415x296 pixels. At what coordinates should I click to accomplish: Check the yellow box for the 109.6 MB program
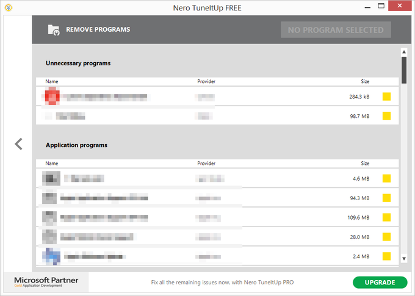click(x=386, y=217)
